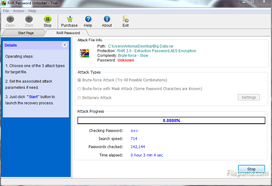
Task: Open the File menu
Action: (x=6, y=11)
